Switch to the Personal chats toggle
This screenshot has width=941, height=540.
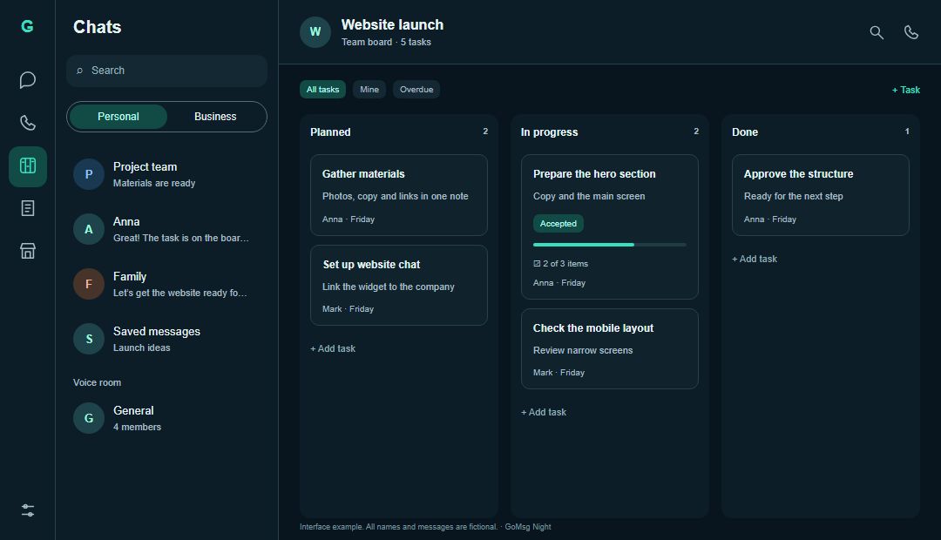[118, 117]
